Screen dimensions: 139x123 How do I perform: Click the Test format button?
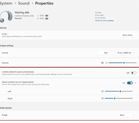[x=106, y=53]
